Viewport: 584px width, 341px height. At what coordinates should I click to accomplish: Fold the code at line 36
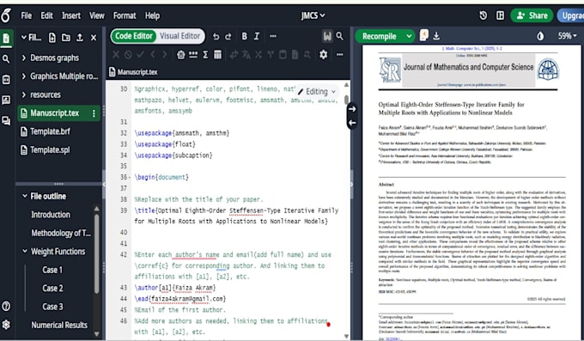129,178
